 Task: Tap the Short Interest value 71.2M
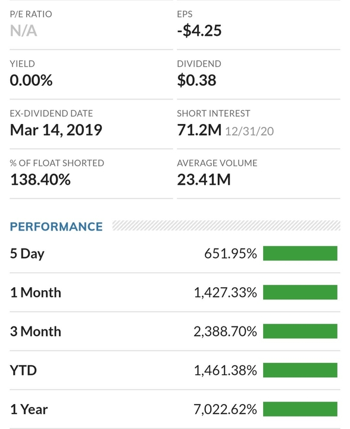coord(199,130)
